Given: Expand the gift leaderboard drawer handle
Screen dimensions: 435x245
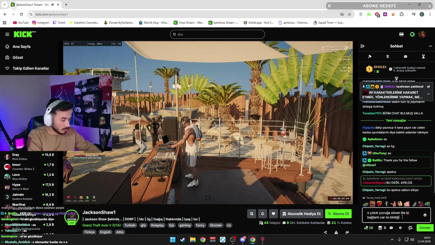Looking at the screenshot, I should 396,79.
